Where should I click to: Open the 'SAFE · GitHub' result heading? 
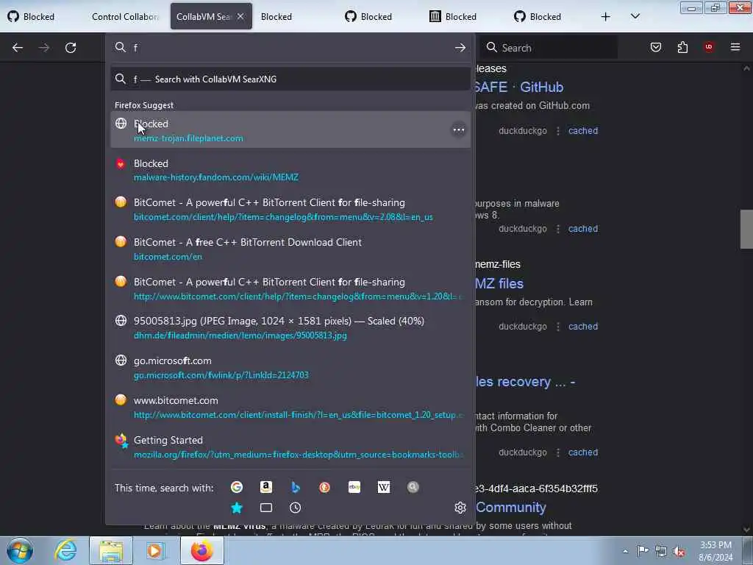click(x=518, y=87)
